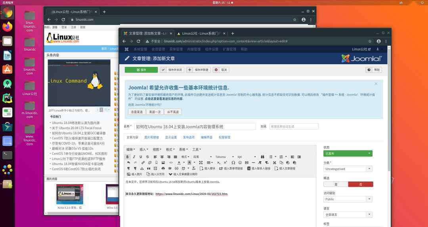Dismiss the statistics notice with X
428x227 pixels.
376,84
